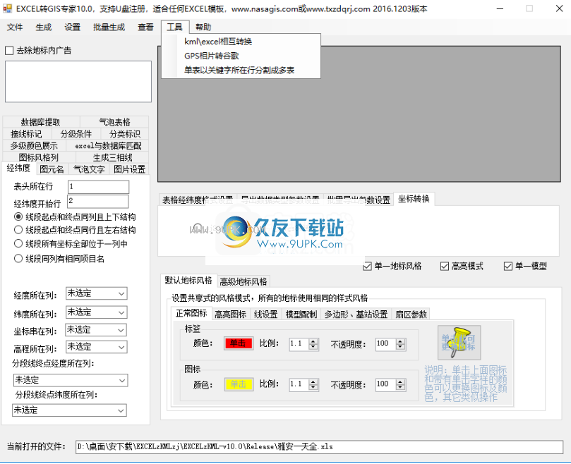Screen dimensions: 571x464
Task: Open 纬度所在列 dropdown
Action: coord(97,312)
